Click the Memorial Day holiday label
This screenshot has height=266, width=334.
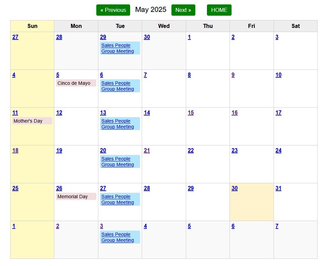click(x=72, y=197)
